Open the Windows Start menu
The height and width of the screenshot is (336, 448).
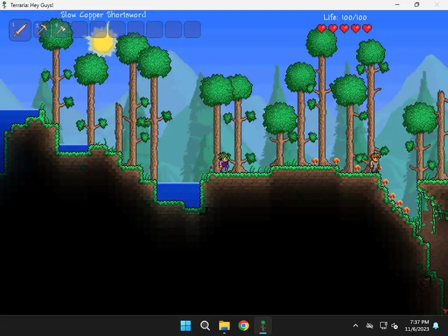pyautogui.click(x=185, y=325)
